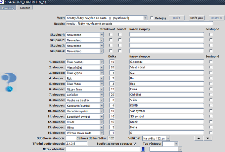225x152 pixels.
Task: Click the Název sloupce field containing Var.symbol
Action: tap(166, 111)
